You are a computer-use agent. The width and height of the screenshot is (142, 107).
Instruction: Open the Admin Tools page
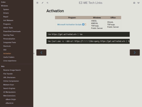point(8,28)
